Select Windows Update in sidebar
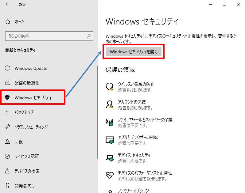Viewport: 245px width, 193px height. coord(31,68)
